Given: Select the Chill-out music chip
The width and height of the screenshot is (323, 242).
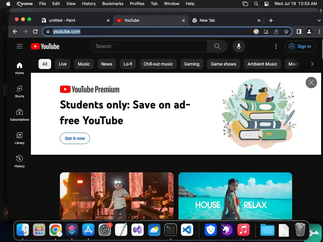Looking at the screenshot, I should tap(158, 64).
